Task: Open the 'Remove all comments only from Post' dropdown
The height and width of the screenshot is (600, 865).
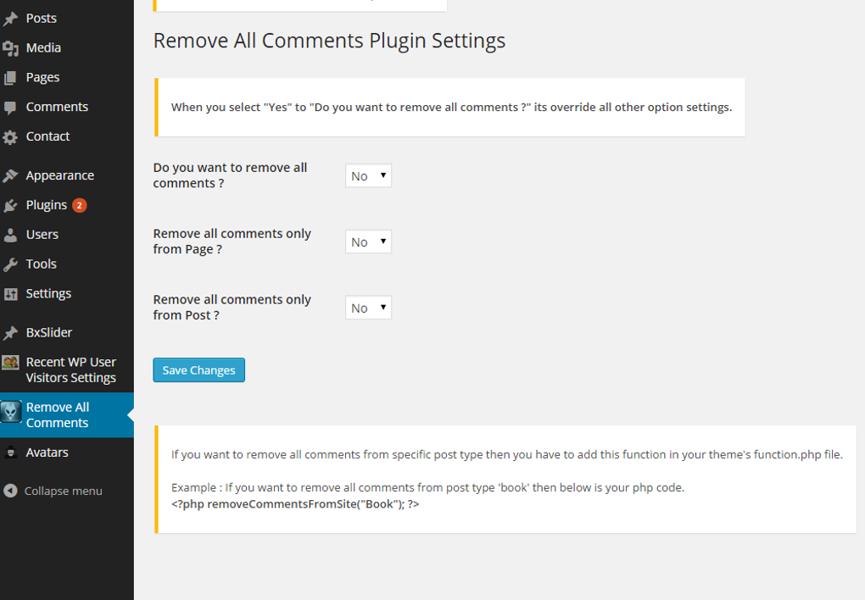Action: pyautogui.click(x=367, y=307)
